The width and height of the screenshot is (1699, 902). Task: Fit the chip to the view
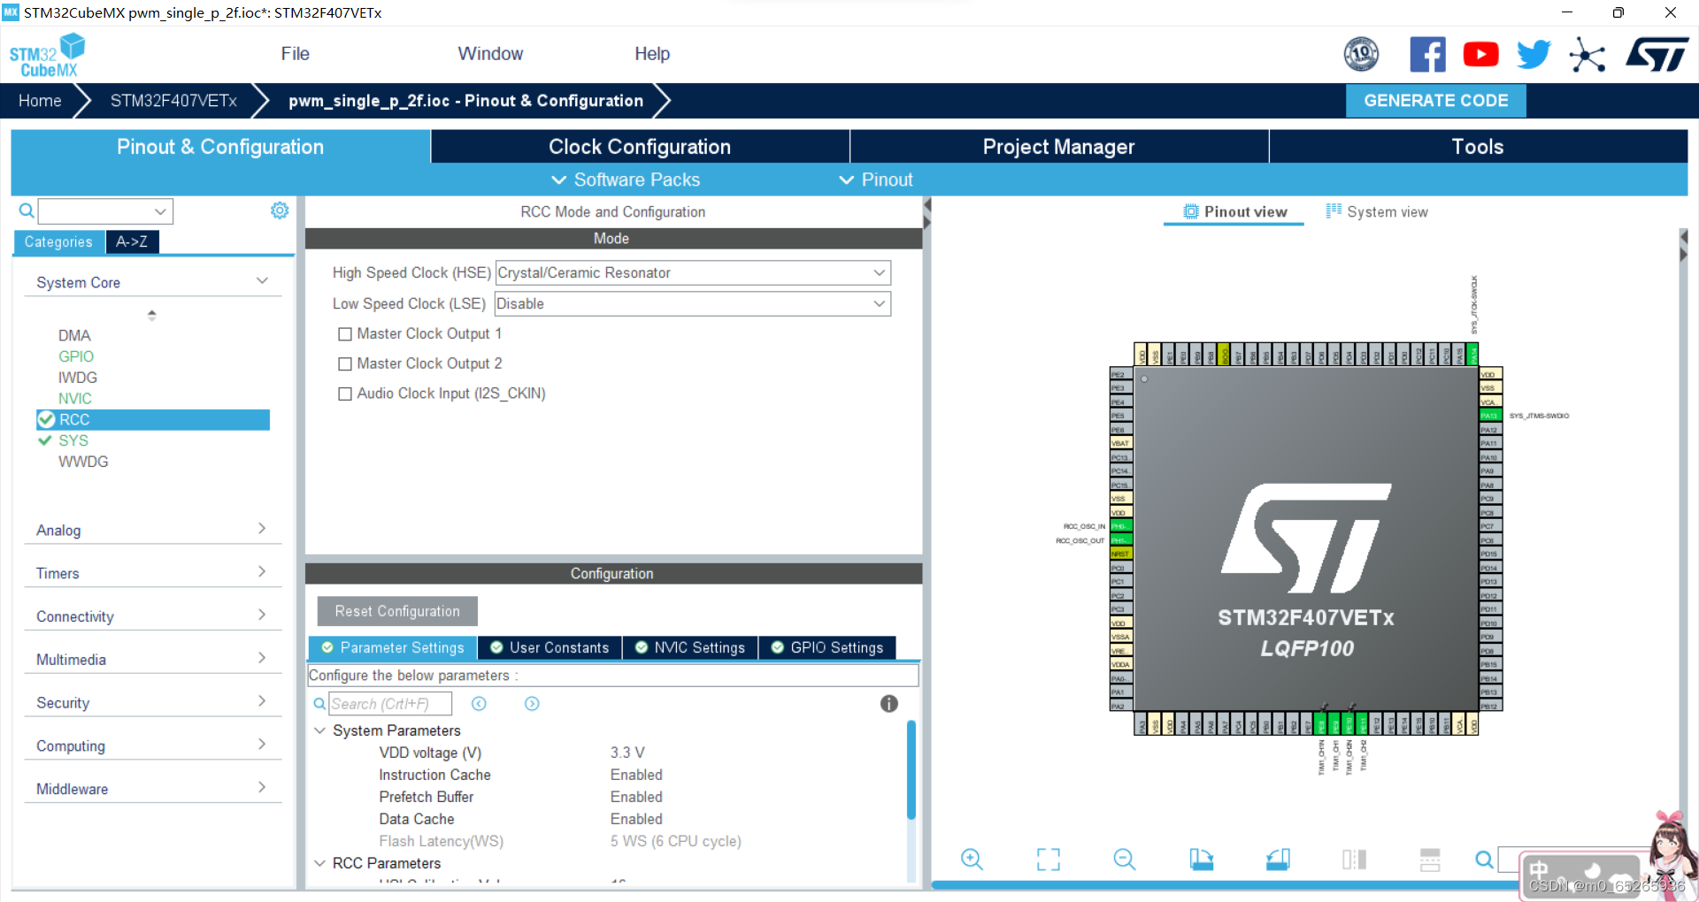pos(1049,859)
